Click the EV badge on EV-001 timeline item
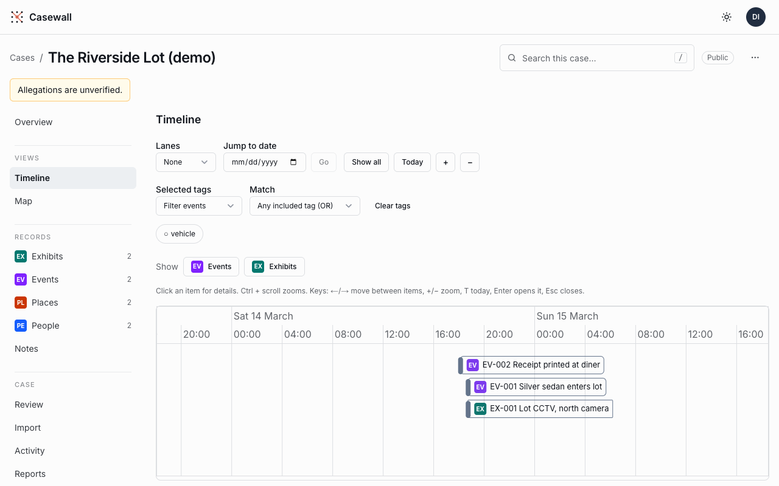This screenshot has width=779, height=486. 480,387
